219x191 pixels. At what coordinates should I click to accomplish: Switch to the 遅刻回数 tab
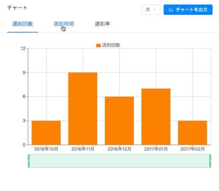(x=22, y=24)
